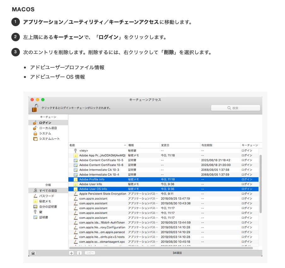Choose 鍵 category in sidebar

48,212
